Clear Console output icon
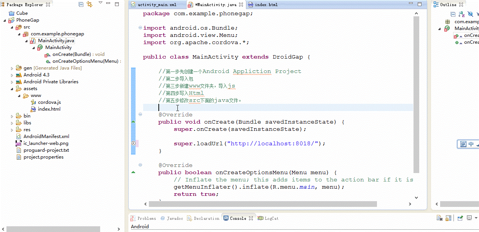The height and width of the screenshot is (232, 479). [x=439, y=218]
